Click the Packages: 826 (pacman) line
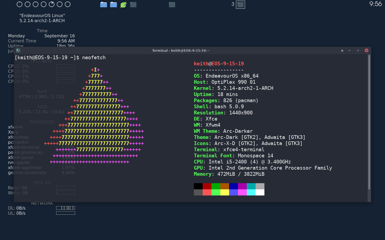This screenshot has height=240, width=385. pyautogui.click(x=226, y=101)
